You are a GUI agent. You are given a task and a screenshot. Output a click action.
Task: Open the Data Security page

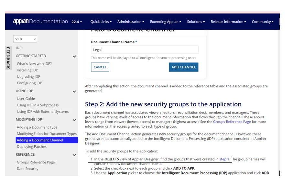27,169
